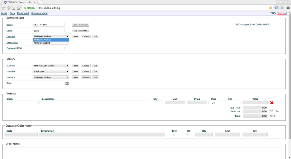The height and width of the screenshot is (159, 291).
Task: Click the Edit Customer button
Action: point(80,31)
